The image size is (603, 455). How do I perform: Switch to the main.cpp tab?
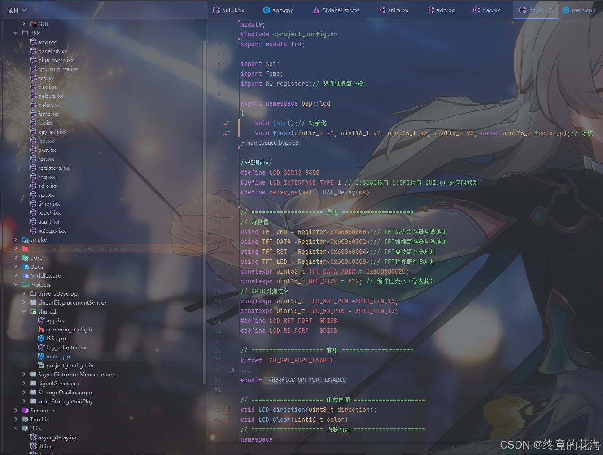[579, 10]
